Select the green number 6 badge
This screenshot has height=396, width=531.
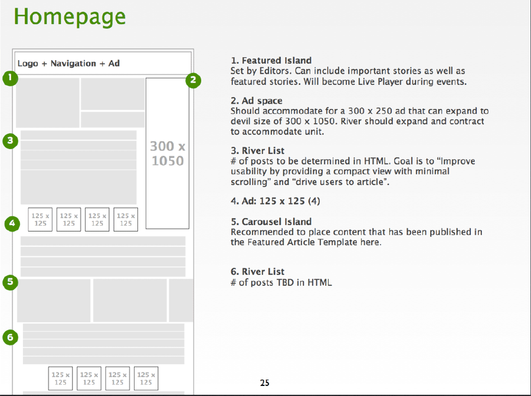pyautogui.click(x=10, y=337)
